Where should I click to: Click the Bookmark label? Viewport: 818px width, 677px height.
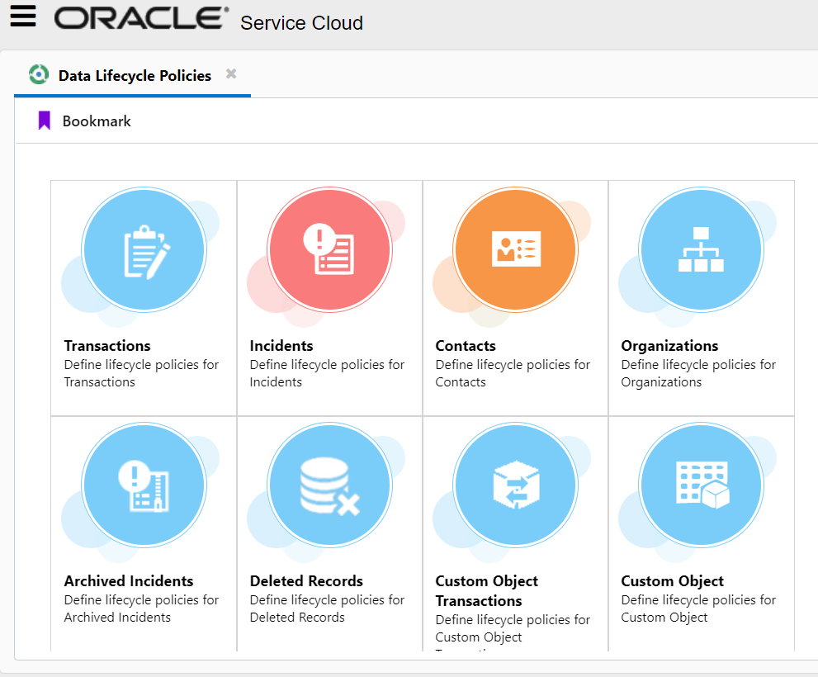[x=97, y=121]
